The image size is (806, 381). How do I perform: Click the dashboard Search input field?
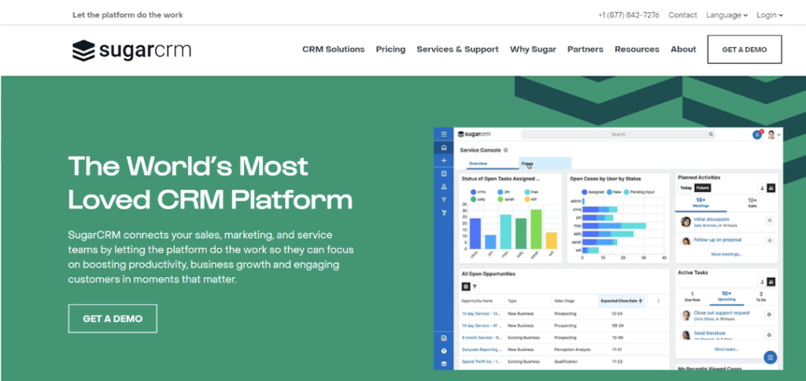click(619, 134)
